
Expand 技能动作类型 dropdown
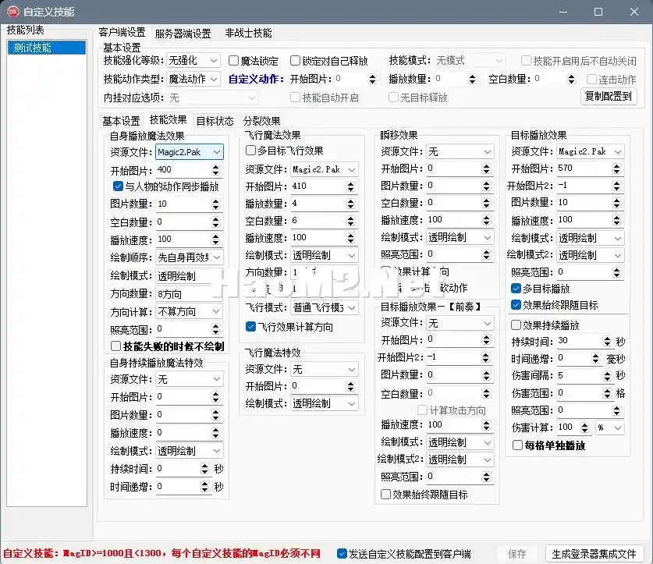pyautogui.click(x=193, y=79)
